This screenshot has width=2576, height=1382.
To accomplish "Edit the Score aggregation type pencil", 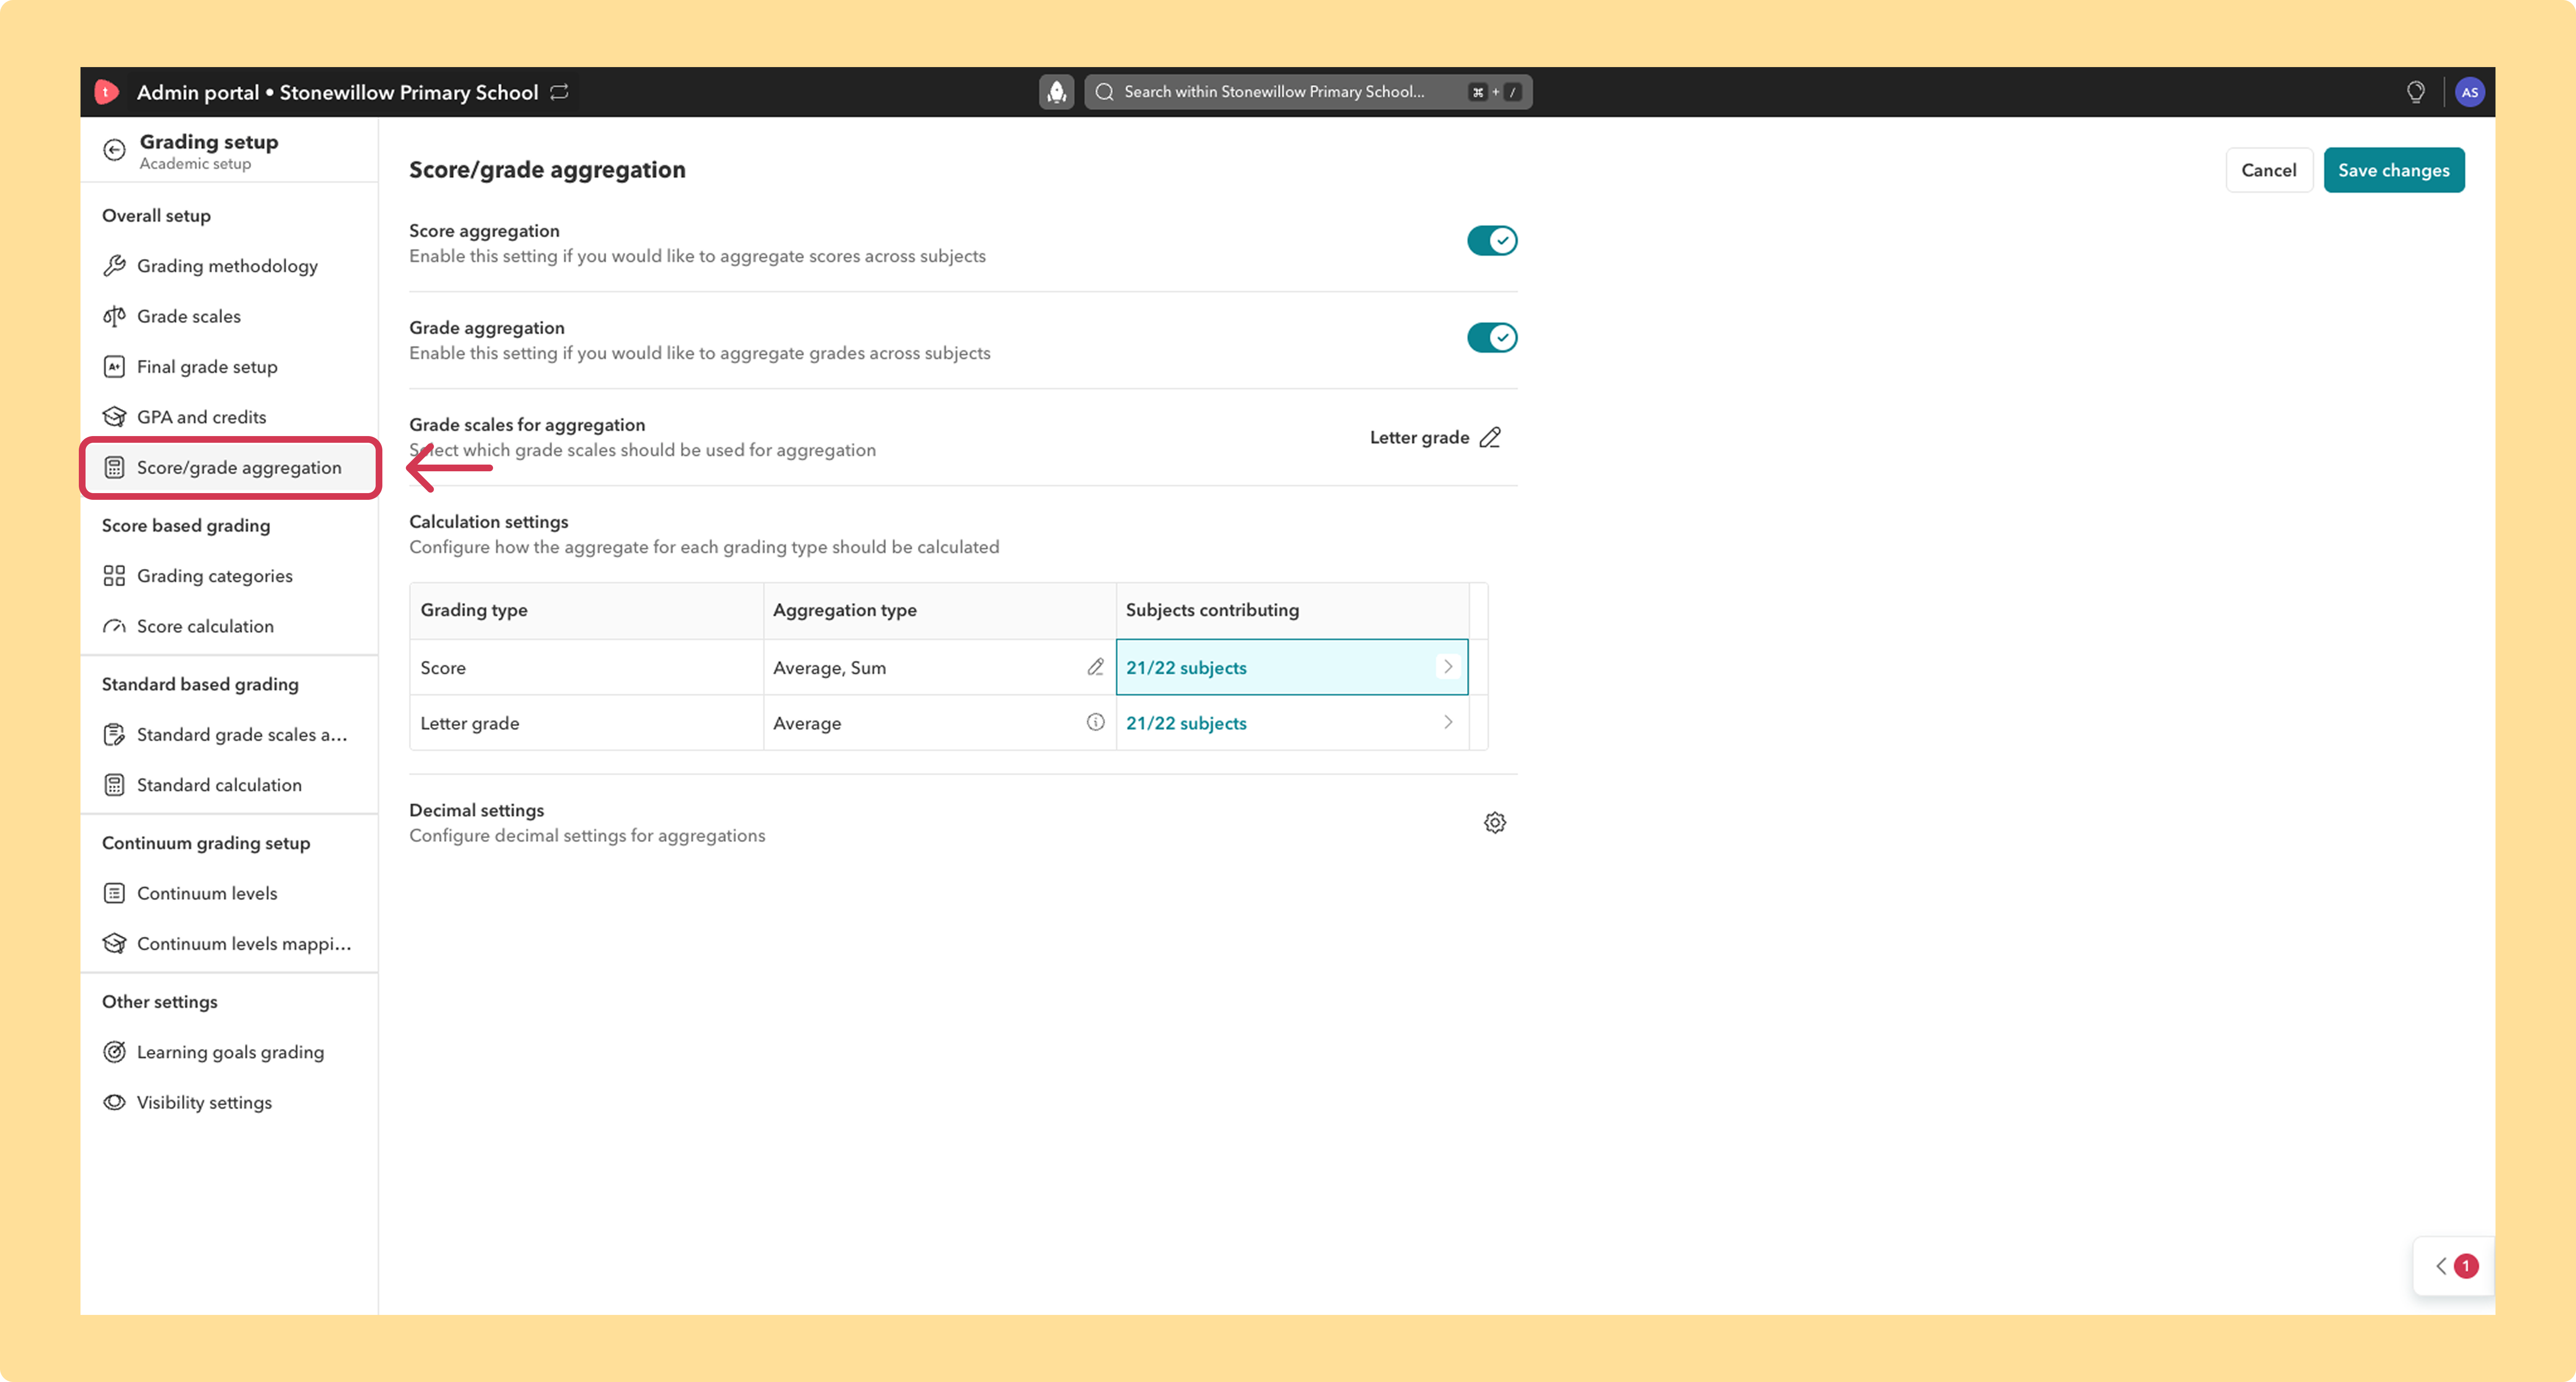I will tap(1096, 667).
